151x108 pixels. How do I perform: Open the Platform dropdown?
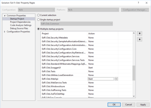point(93,10)
